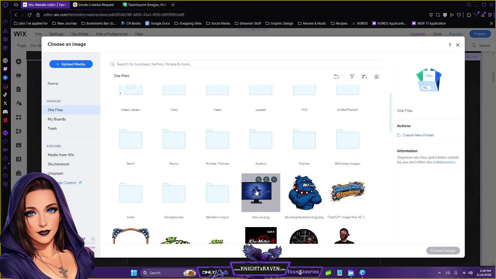
Task: Open the Site menu in the Wix editor
Action: pos(38,34)
